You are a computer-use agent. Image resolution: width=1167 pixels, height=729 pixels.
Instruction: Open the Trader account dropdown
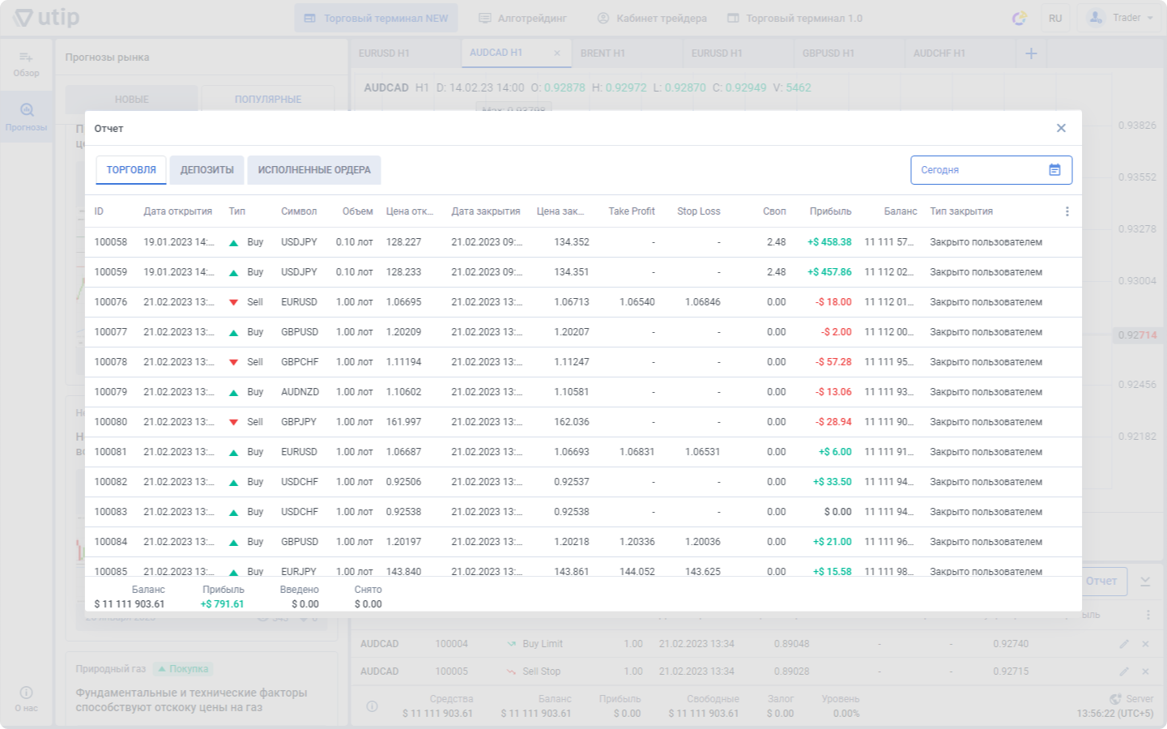[1119, 18]
